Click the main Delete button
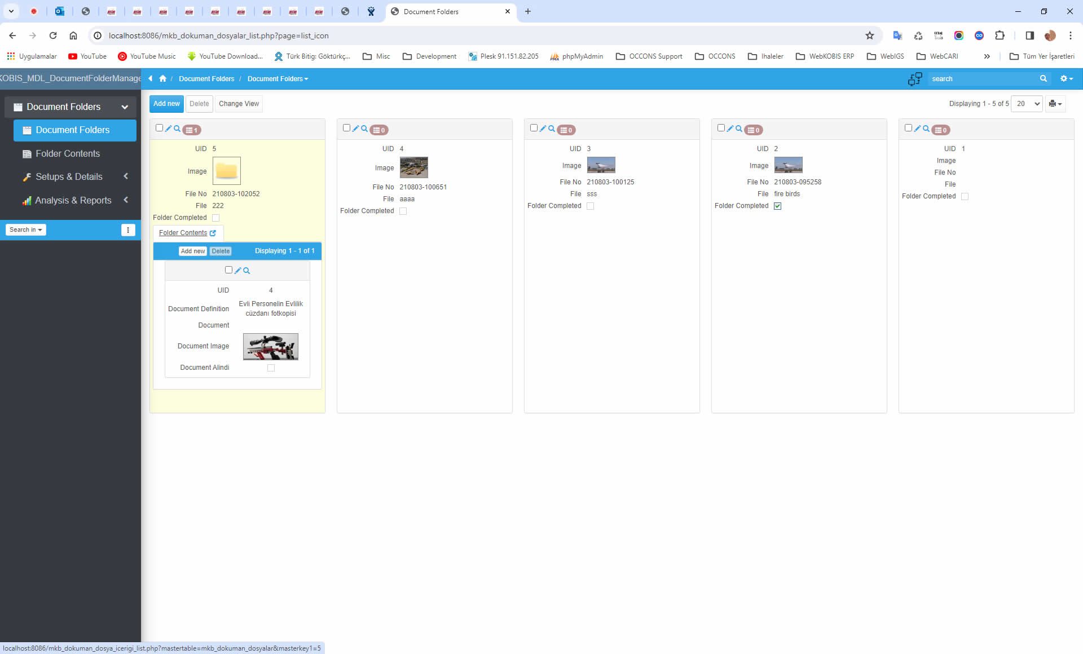Image resolution: width=1083 pixels, height=654 pixels. [199, 104]
